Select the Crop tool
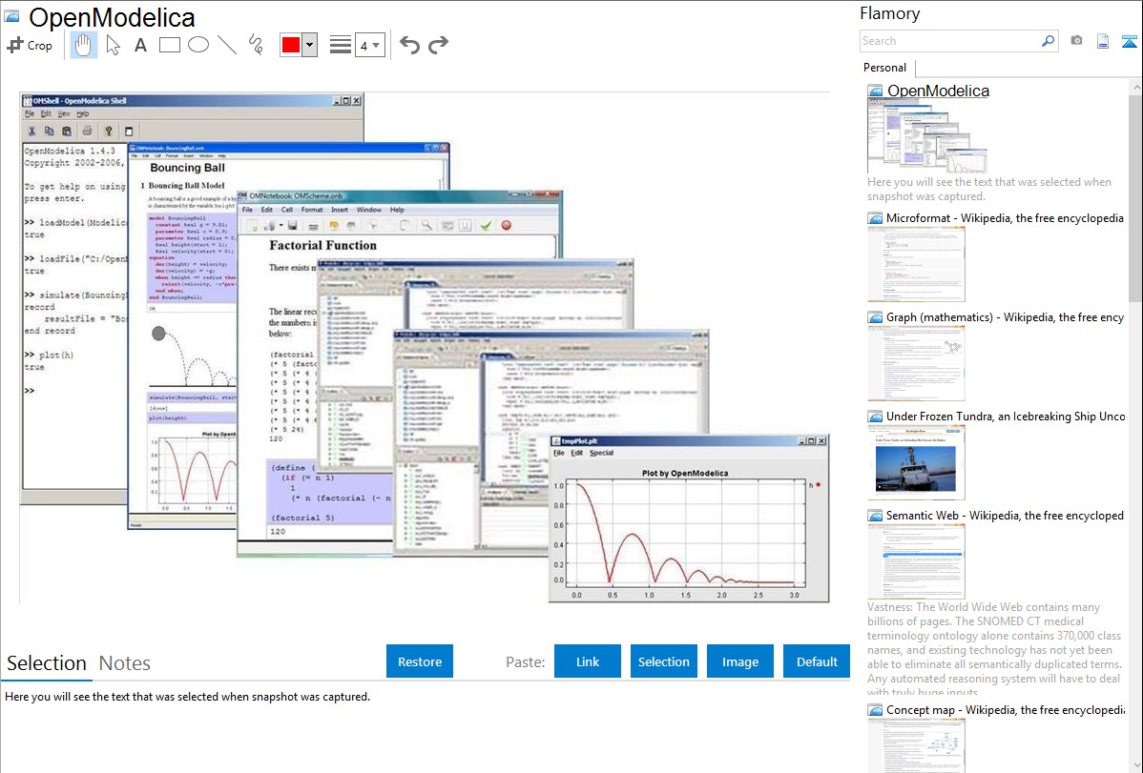The height and width of the screenshot is (773, 1143). click(x=30, y=45)
